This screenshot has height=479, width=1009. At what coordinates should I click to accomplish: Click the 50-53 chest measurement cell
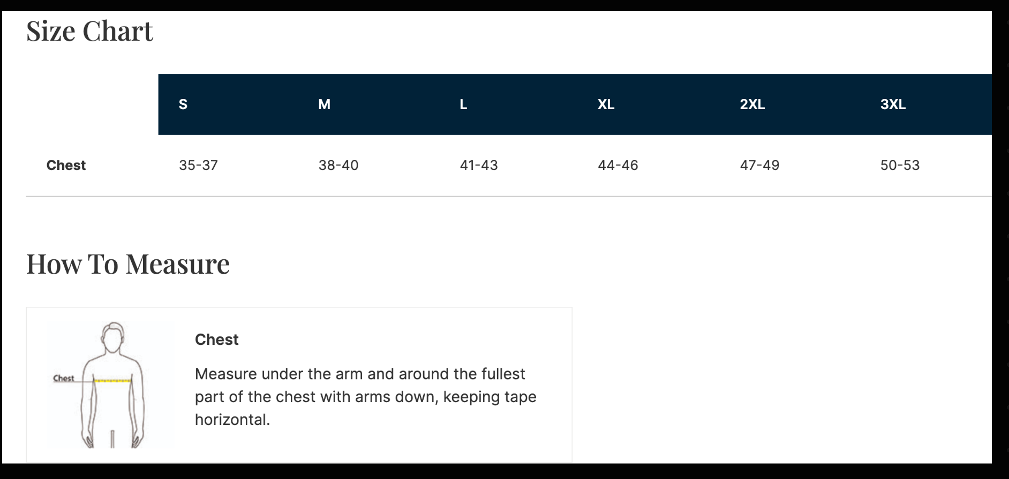click(900, 165)
